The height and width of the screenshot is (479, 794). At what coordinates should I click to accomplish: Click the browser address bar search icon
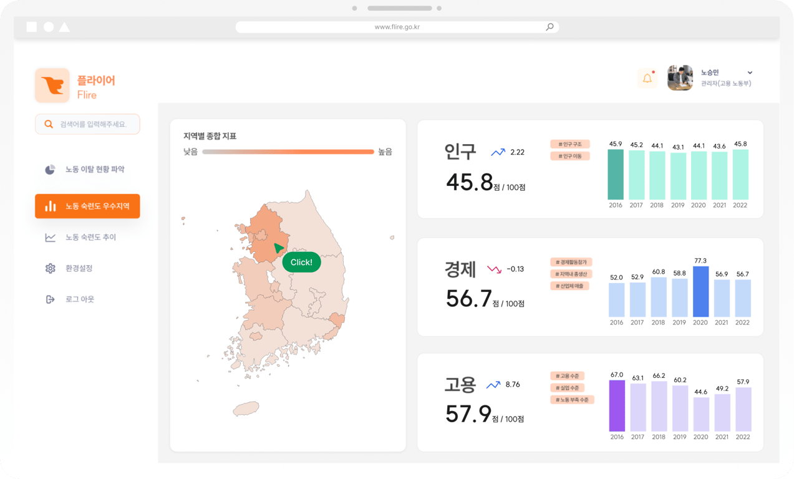point(550,27)
